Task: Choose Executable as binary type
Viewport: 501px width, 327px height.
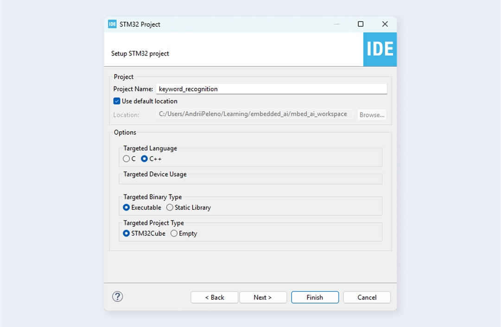Action: tap(127, 208)
